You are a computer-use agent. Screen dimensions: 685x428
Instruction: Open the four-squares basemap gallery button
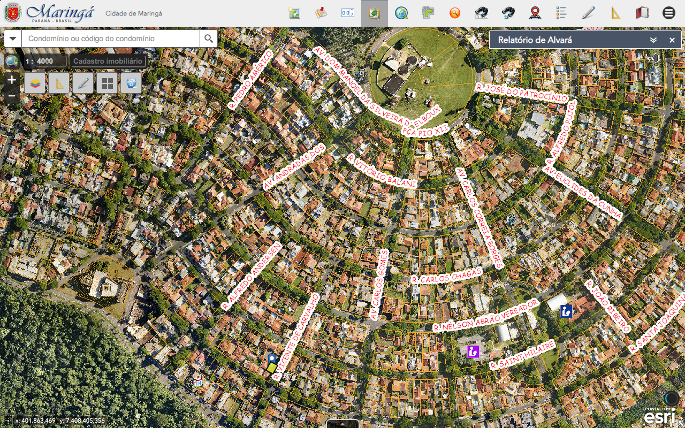tap(107, 83)
